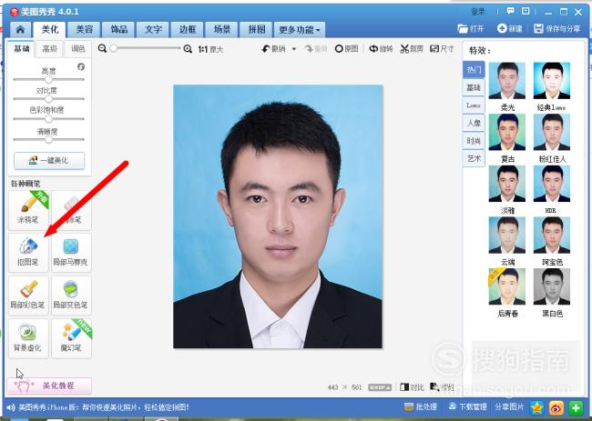The image size is (592, 421).
Task: Click the 裁剪 crop scissors button
Action: point(412,48)
